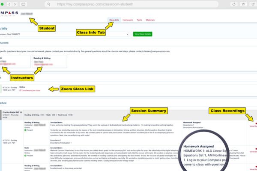Viewport: 257px width, 171px height.
Task: Click the green View Class Details button
Action: (x=143, y=34)
